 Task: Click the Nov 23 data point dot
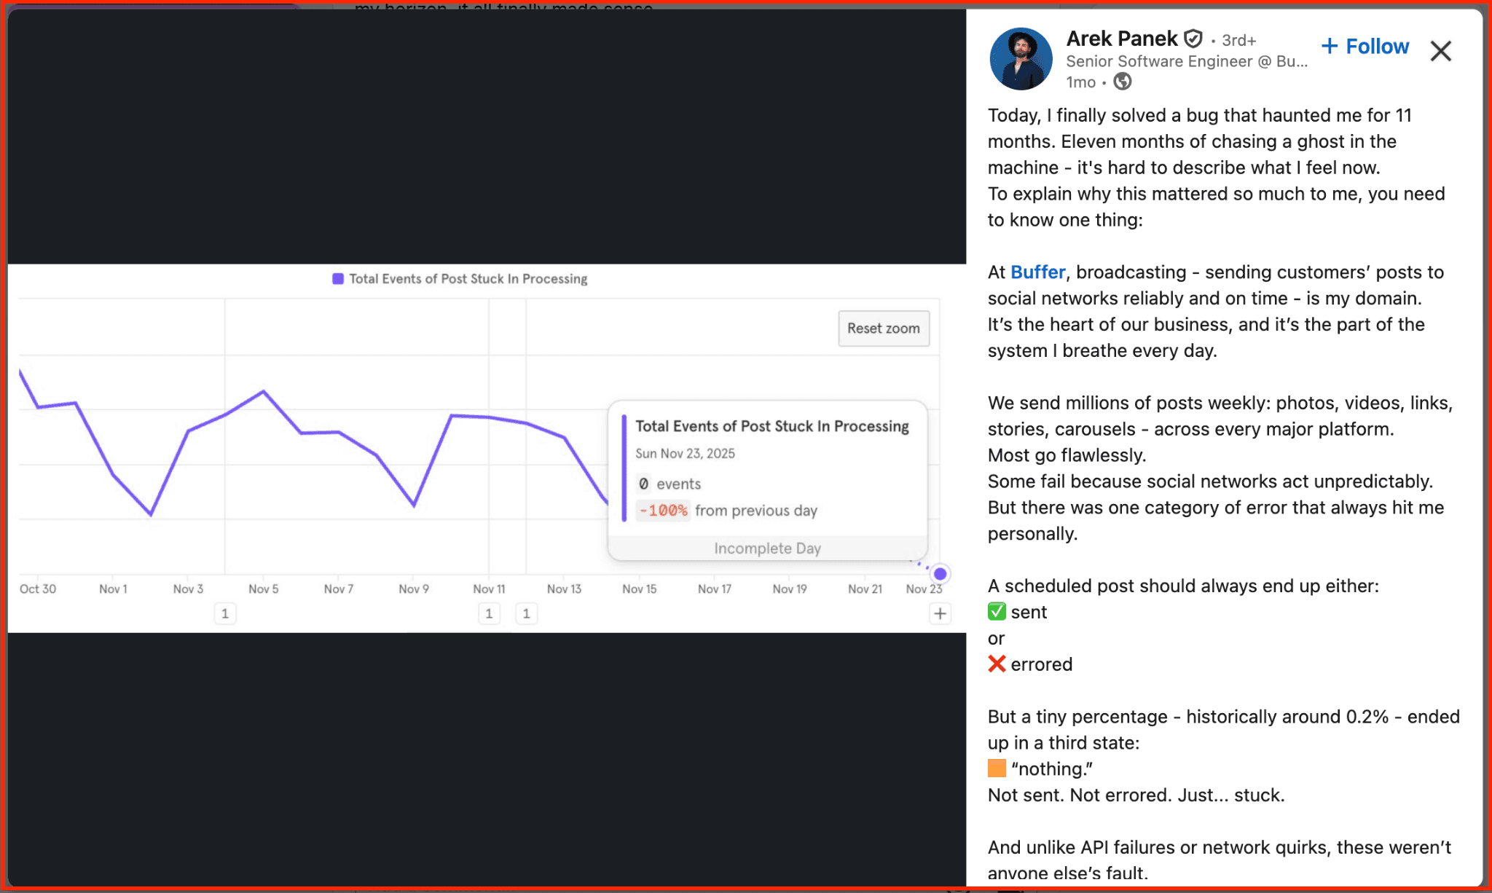click(940, 574)
